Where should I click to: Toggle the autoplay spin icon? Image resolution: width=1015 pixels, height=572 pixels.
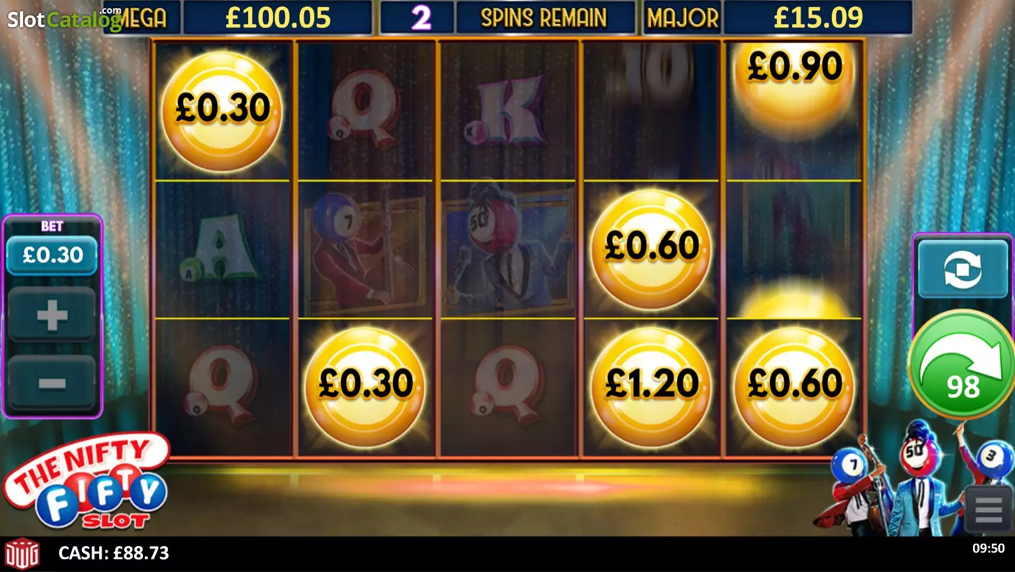(x=962, y=269)
